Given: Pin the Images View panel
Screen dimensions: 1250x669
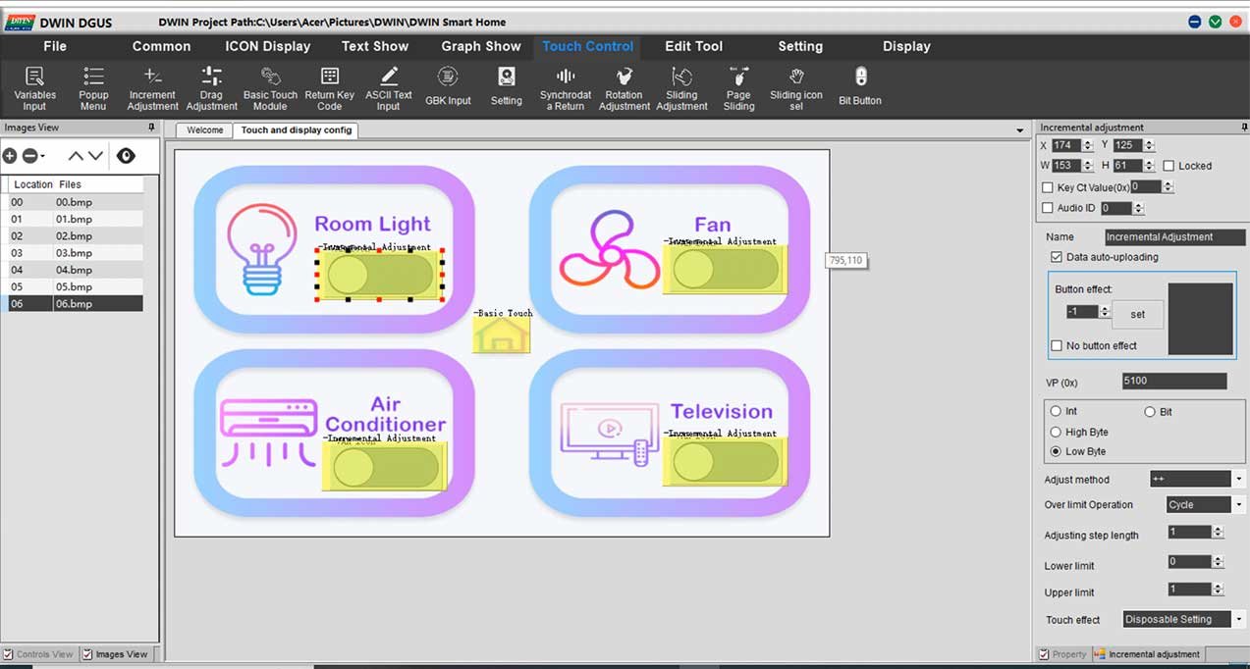Looking at the screenshot, I should point(151,128).
